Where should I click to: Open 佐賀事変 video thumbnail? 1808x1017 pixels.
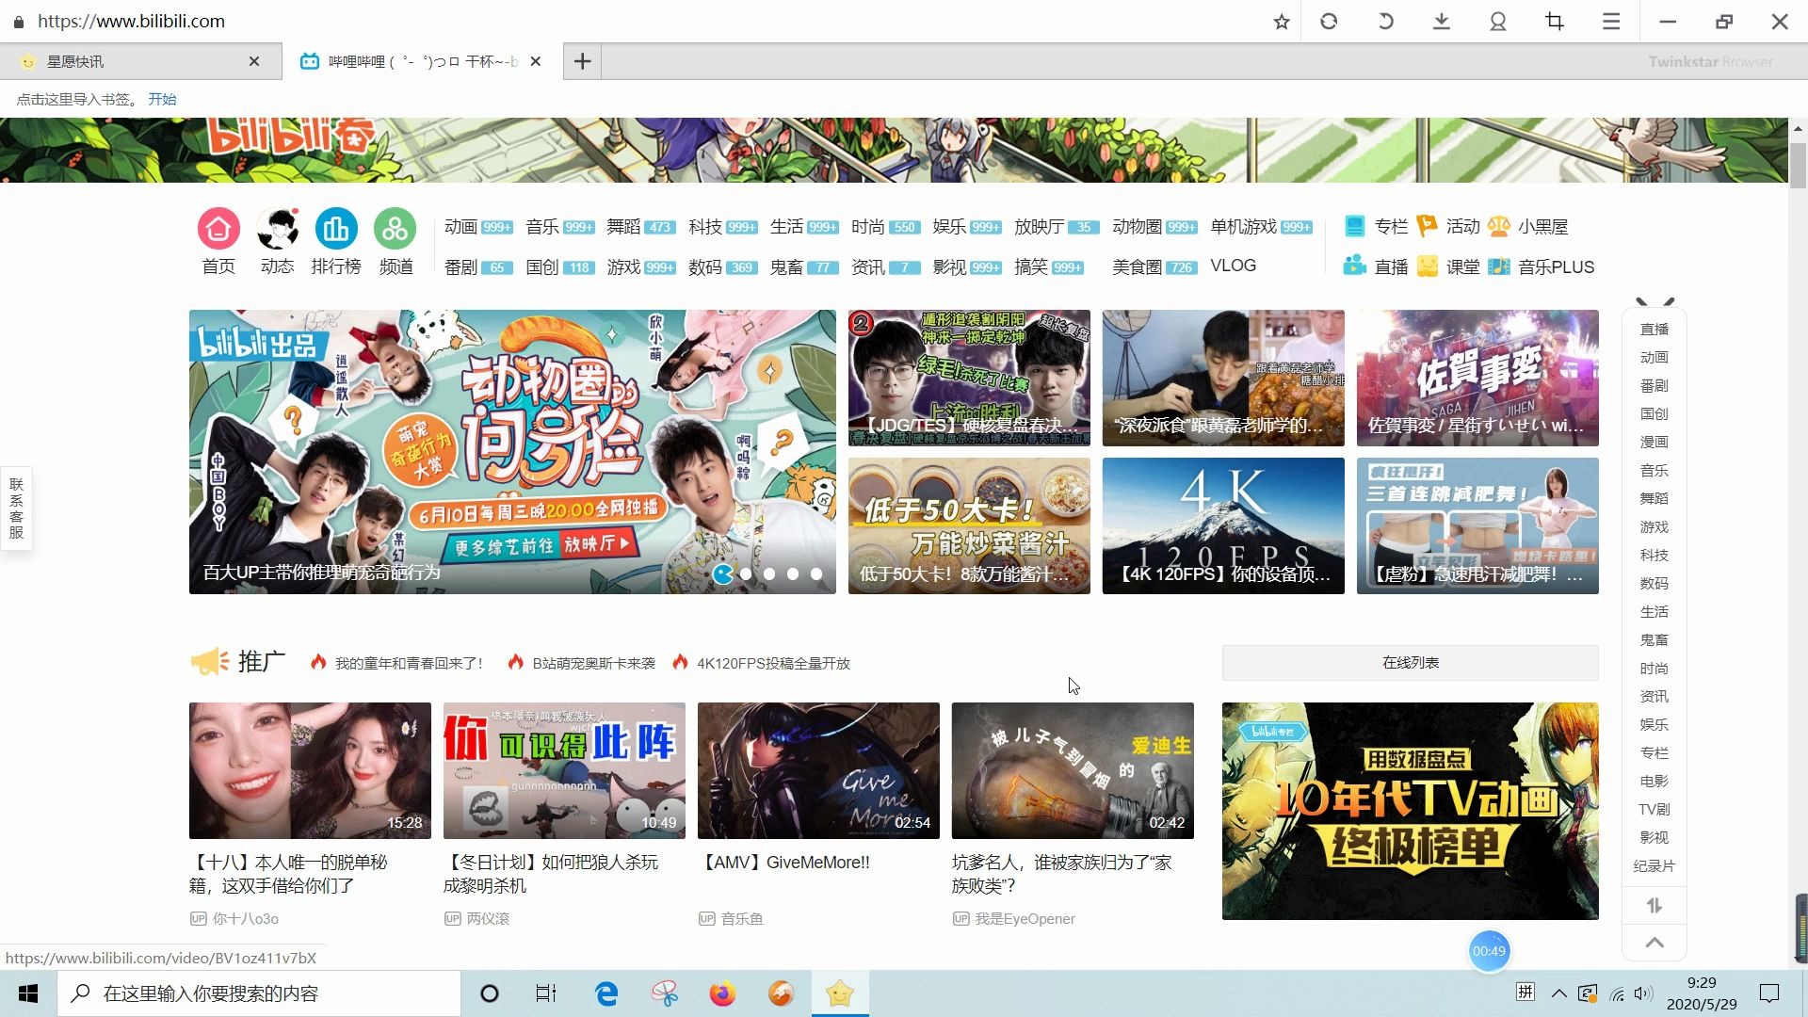[x=1477, y=378]
